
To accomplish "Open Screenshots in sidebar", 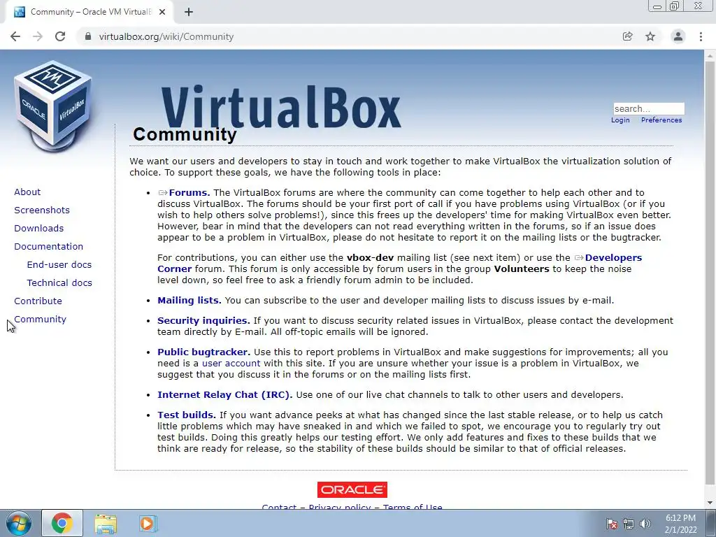I will pyautogui.click(x=41, y=210).
